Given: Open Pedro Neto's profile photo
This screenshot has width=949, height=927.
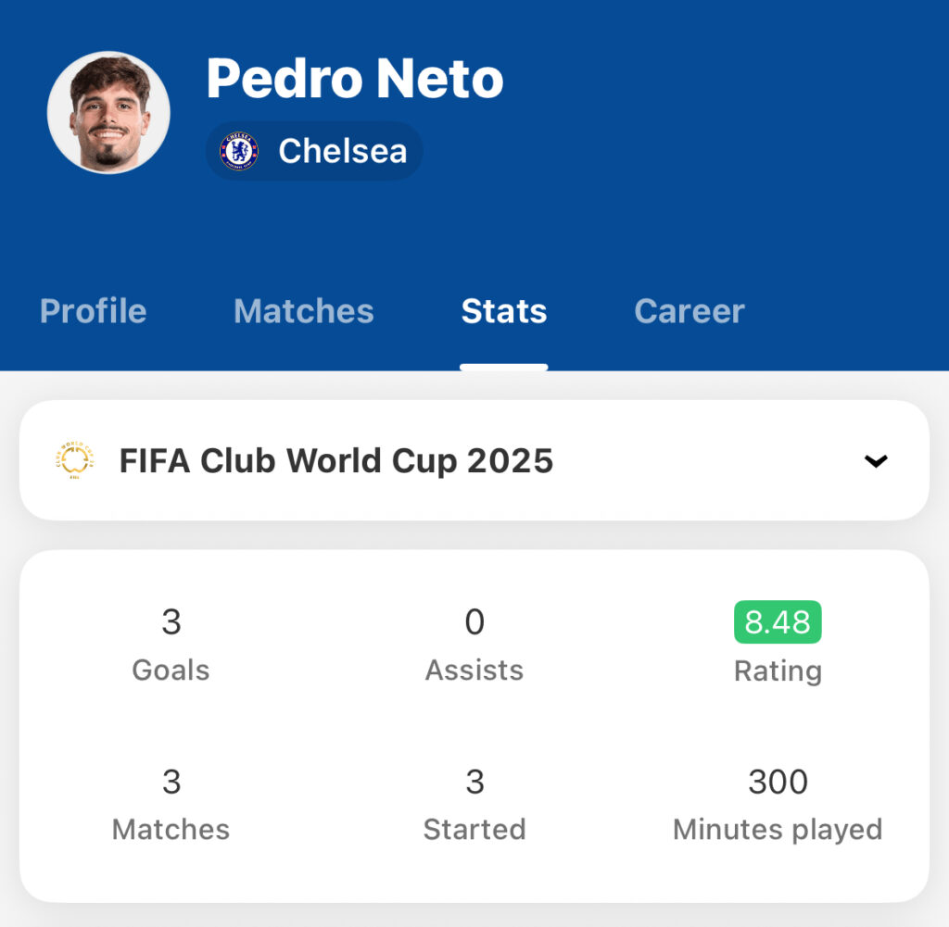Looking at the screenshot, I should coord(108,112).
